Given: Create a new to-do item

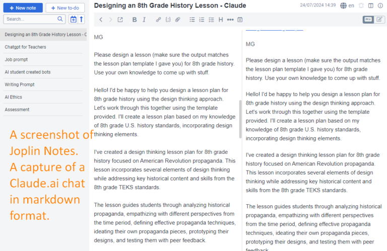Looking at the screenshot, I should click(x=65, y=8).
